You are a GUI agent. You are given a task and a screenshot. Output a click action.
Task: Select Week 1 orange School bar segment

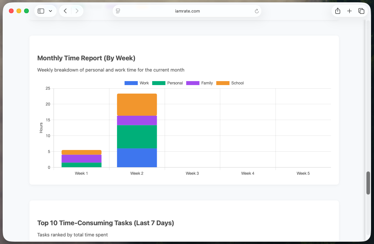pos(82,152)
